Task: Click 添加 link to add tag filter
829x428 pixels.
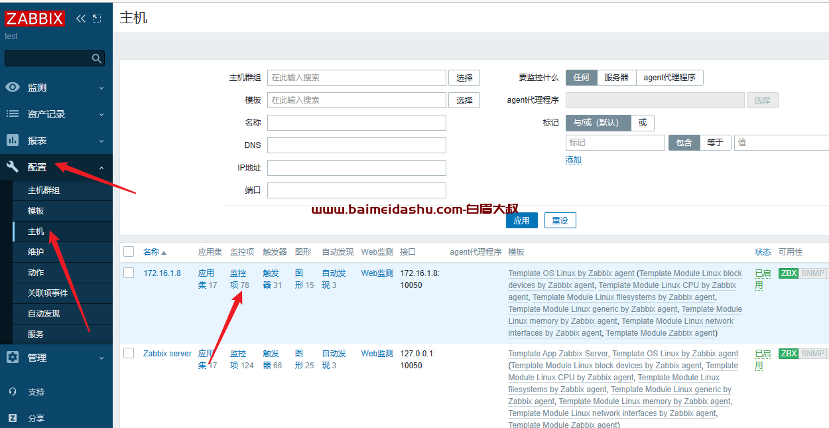Action: click(574, 160)
